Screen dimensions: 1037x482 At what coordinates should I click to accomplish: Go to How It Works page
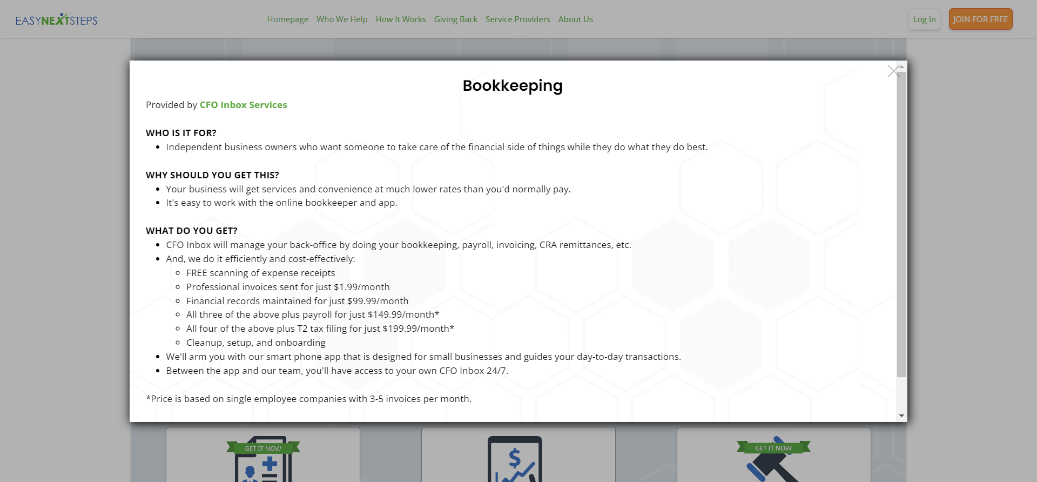click(x=401, y=19)
